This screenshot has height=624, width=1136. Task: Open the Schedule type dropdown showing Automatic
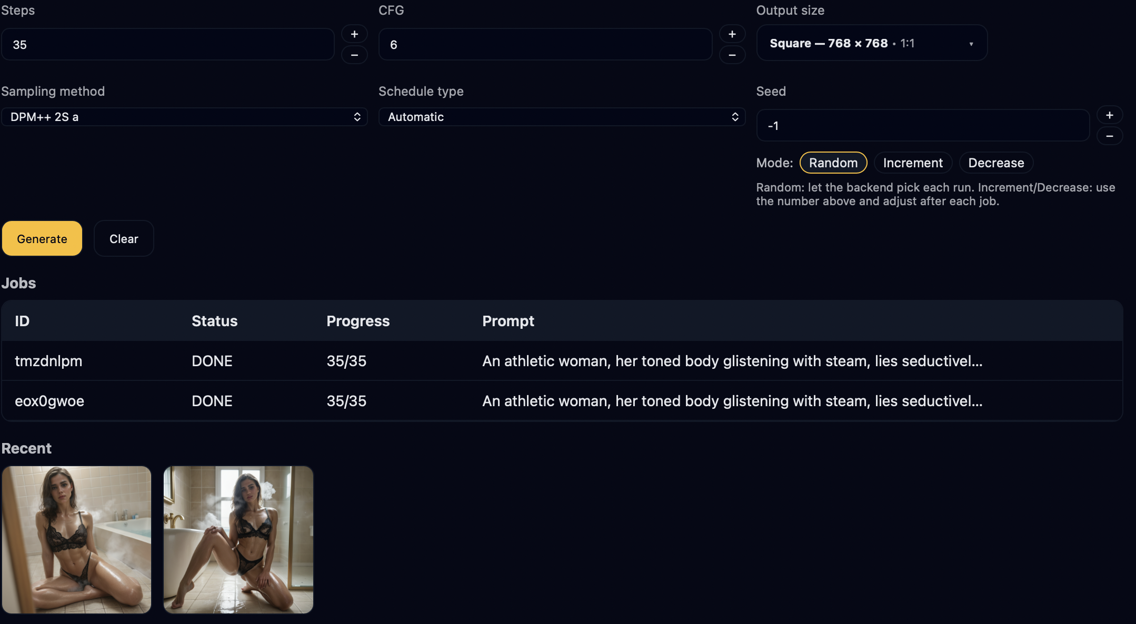click(x=561, y=117)
